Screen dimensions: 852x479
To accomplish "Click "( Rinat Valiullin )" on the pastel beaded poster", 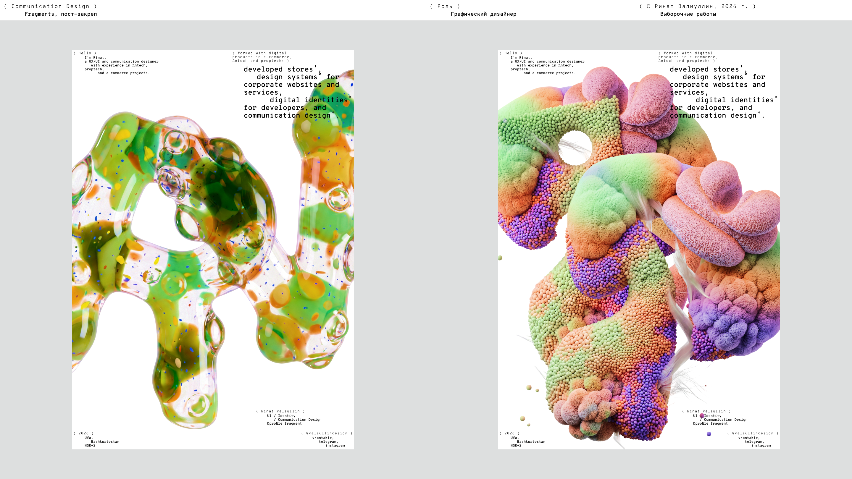I will [706, 411].
